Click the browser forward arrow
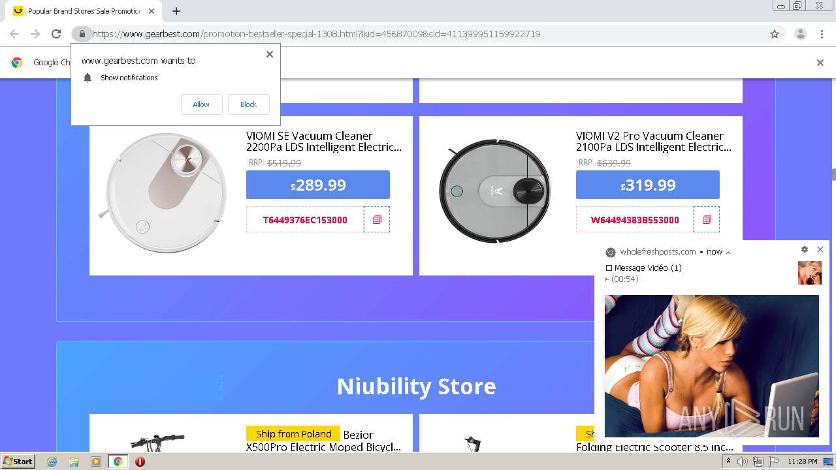 (35, 34)
